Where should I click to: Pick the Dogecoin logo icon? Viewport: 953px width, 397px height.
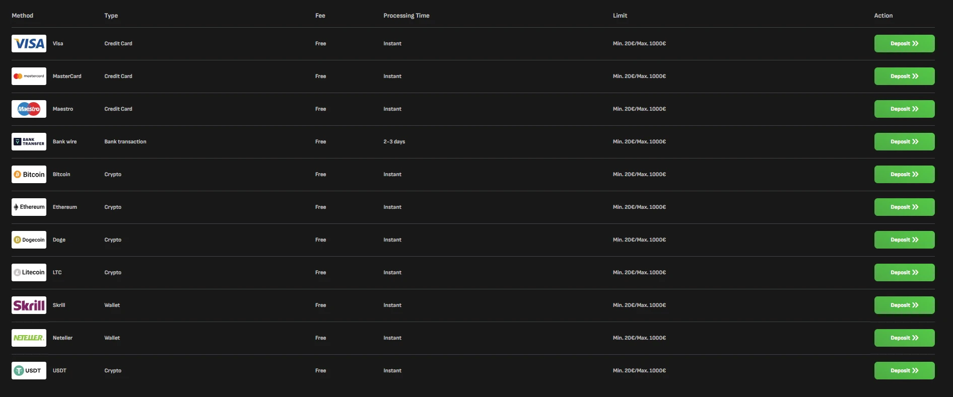(x=29, y=240)
